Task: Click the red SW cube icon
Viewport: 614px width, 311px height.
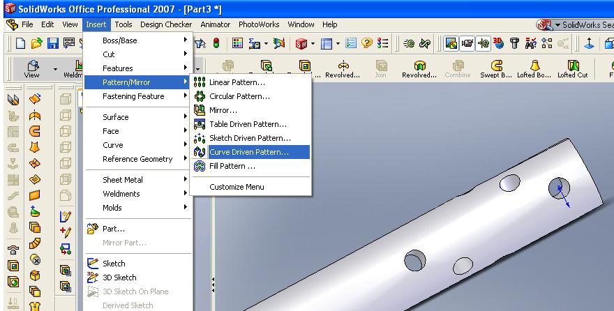Action: coord(301,43)
